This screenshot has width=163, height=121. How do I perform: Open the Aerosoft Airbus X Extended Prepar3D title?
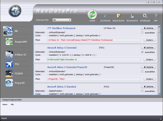click(67, 67)
